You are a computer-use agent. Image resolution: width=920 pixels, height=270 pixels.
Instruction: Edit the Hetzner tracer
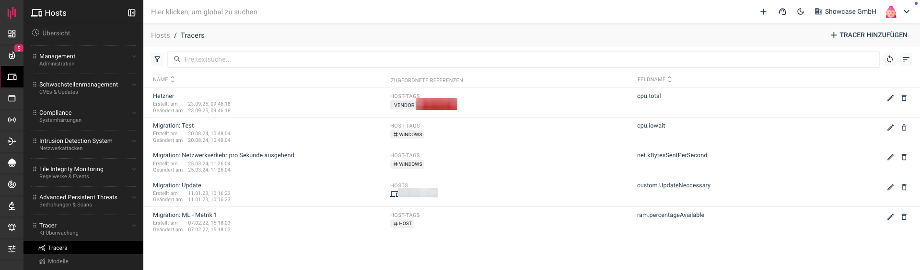(890, 98)
